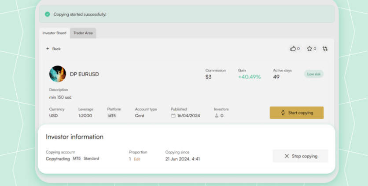Screen dimensions: 368x186
Task: Go back using the Back link
Action: click(56, 49)
